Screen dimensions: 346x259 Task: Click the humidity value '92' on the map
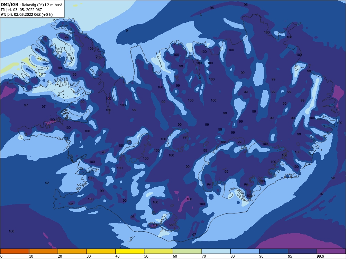click(47, 183)
